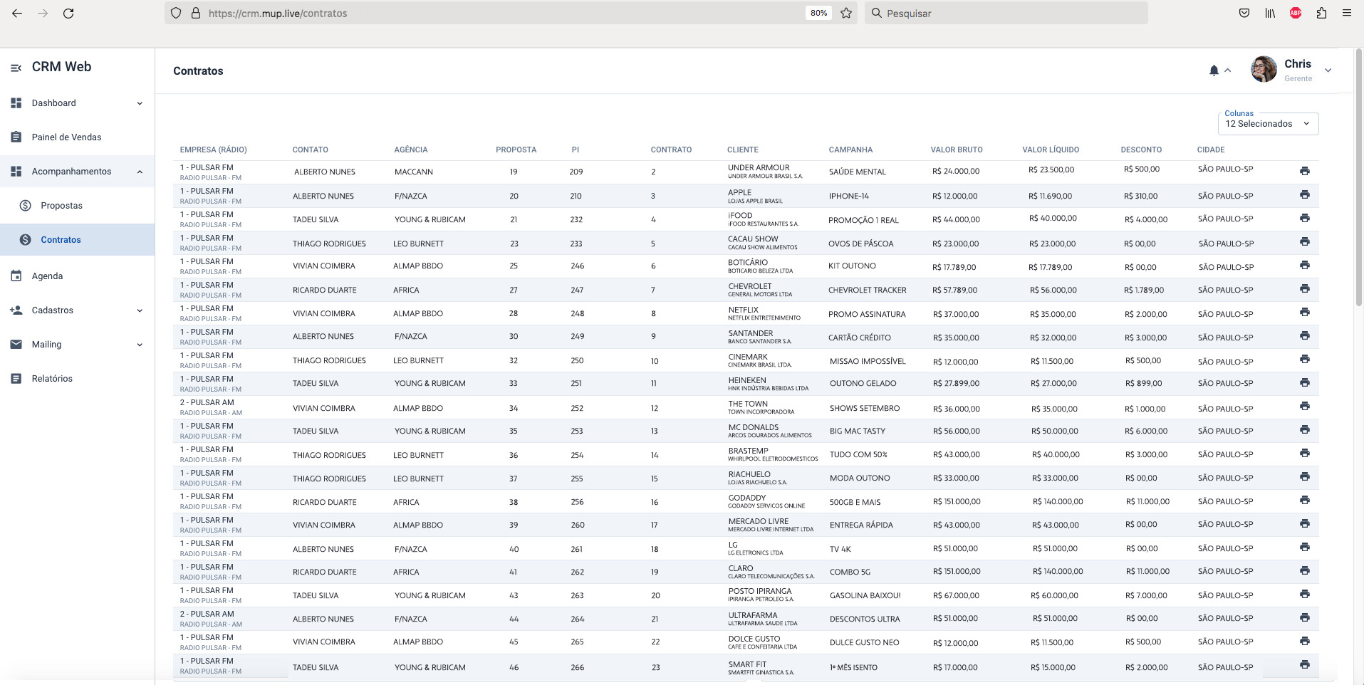Screen dimensions: 1364x685
Task: Sort by DESCONTO column header
Action: [1141, 150]
